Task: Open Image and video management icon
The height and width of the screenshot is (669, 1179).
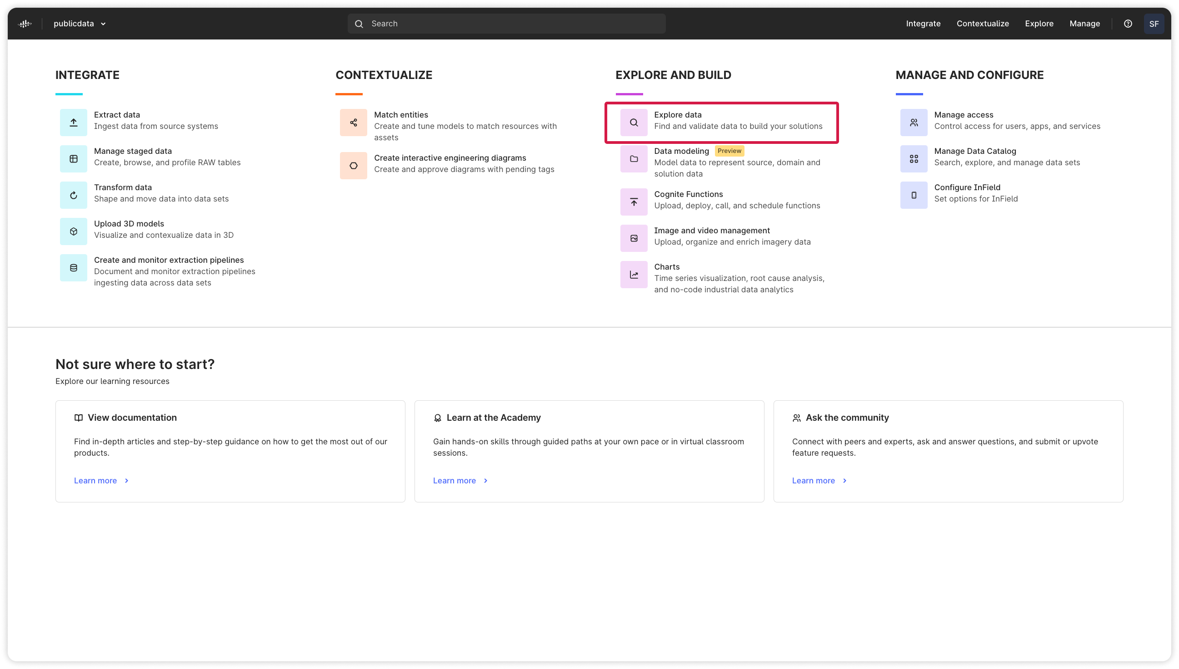Action: point(634,237)
